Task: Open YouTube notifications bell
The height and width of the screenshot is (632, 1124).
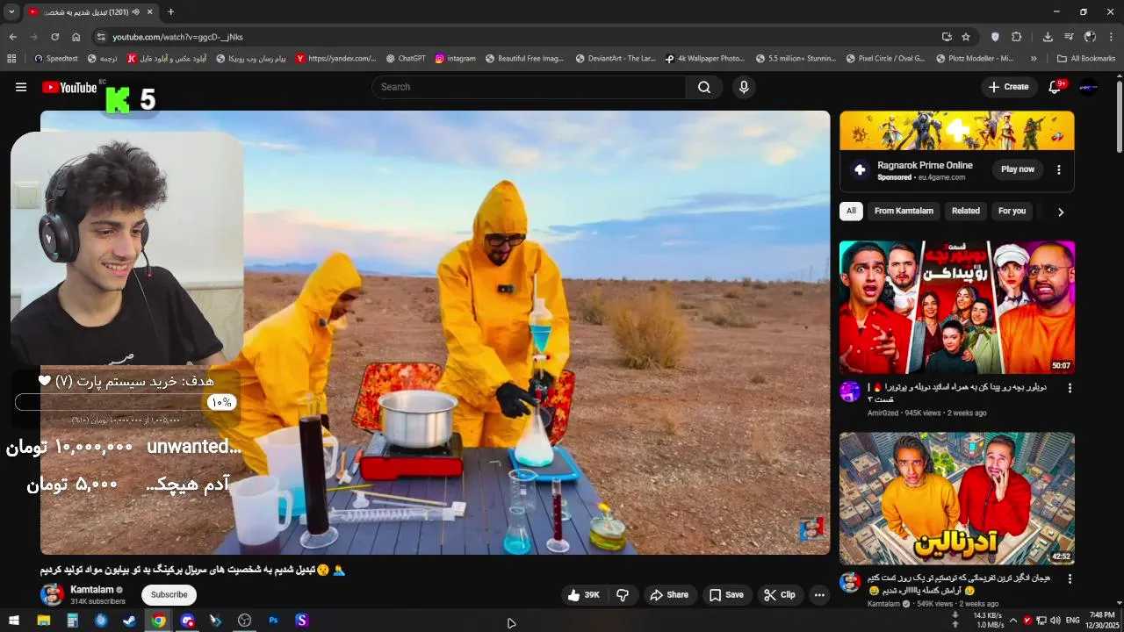Action: (x=1056, y=87)
